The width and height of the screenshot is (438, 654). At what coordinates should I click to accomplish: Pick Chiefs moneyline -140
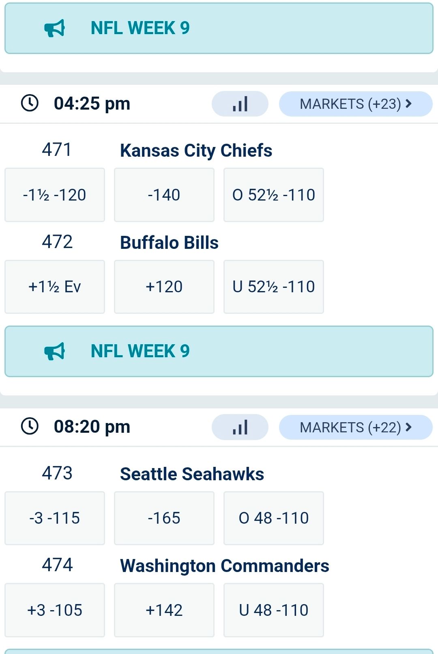164,195
